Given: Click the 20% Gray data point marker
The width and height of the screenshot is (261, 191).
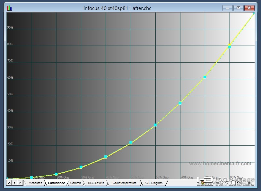Looking at the screenshot, I should click(x=56, y=174).
